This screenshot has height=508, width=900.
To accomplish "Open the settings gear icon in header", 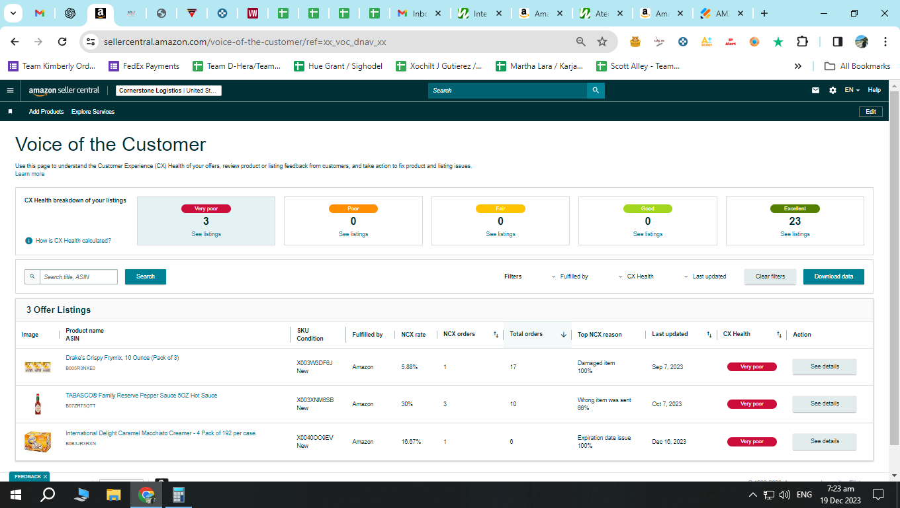I will point(832,91).
